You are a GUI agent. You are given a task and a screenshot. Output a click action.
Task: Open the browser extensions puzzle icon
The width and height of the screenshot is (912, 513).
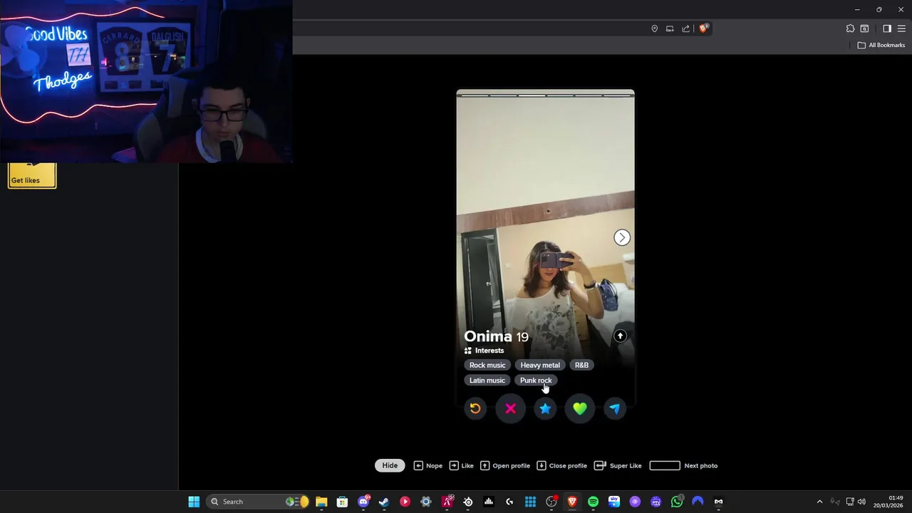850,28
